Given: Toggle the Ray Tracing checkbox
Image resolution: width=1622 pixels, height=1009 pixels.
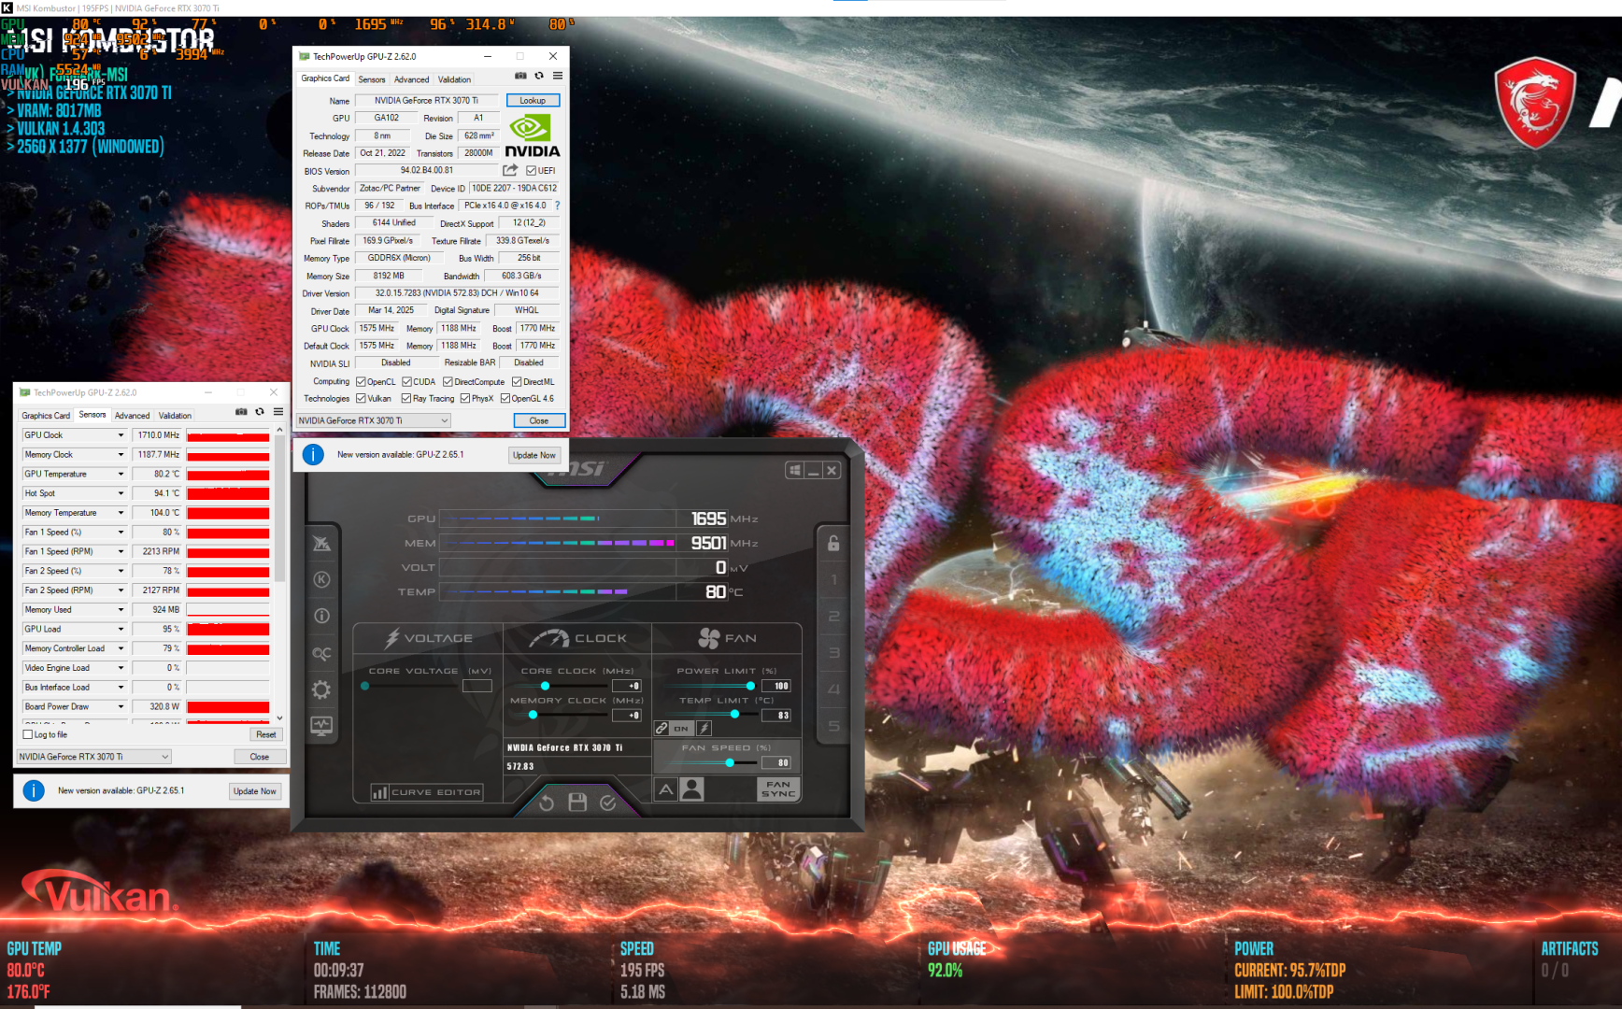Looking at the screenshot, I should 406,398.
